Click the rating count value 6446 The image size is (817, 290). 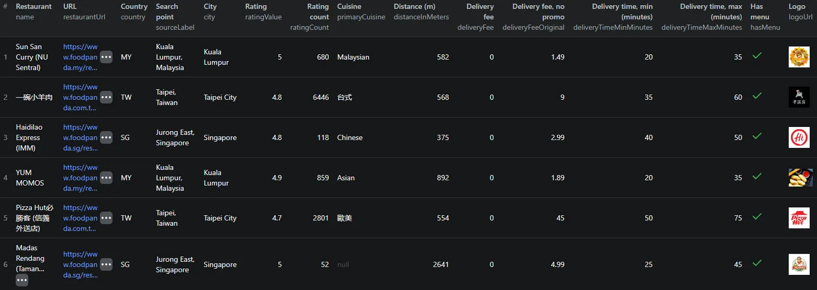click(321, 97)
